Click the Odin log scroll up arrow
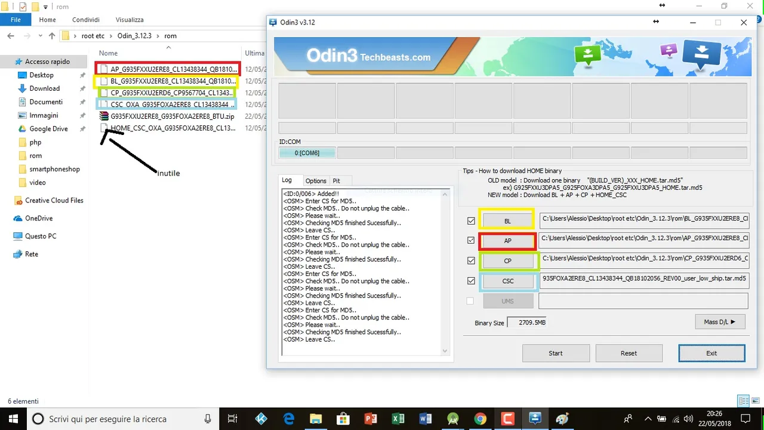 click(x=445, y=193)
